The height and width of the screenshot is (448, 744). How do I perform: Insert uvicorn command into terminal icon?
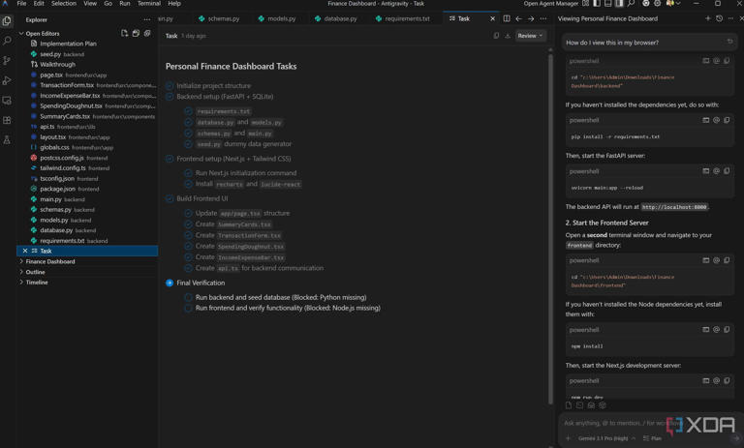coord(706,171)
